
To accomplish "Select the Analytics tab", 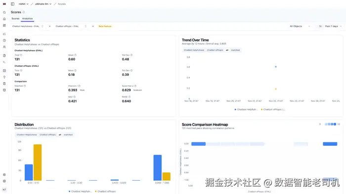I will (x=27, y=19).
